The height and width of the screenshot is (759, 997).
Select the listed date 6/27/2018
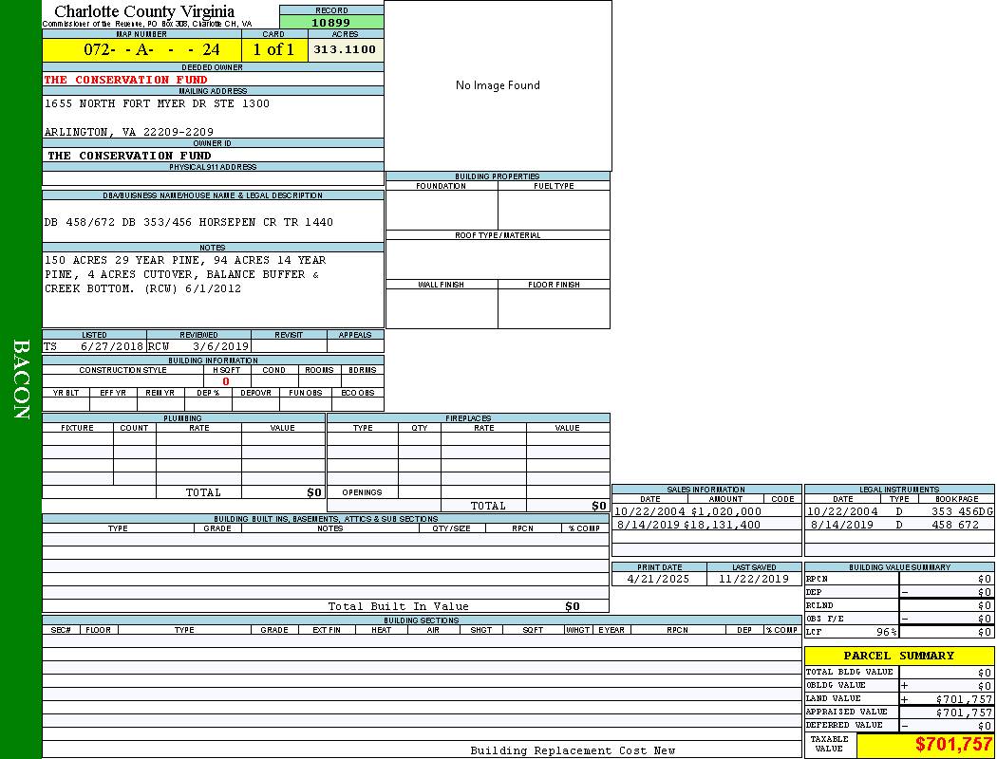coord(111,347)
